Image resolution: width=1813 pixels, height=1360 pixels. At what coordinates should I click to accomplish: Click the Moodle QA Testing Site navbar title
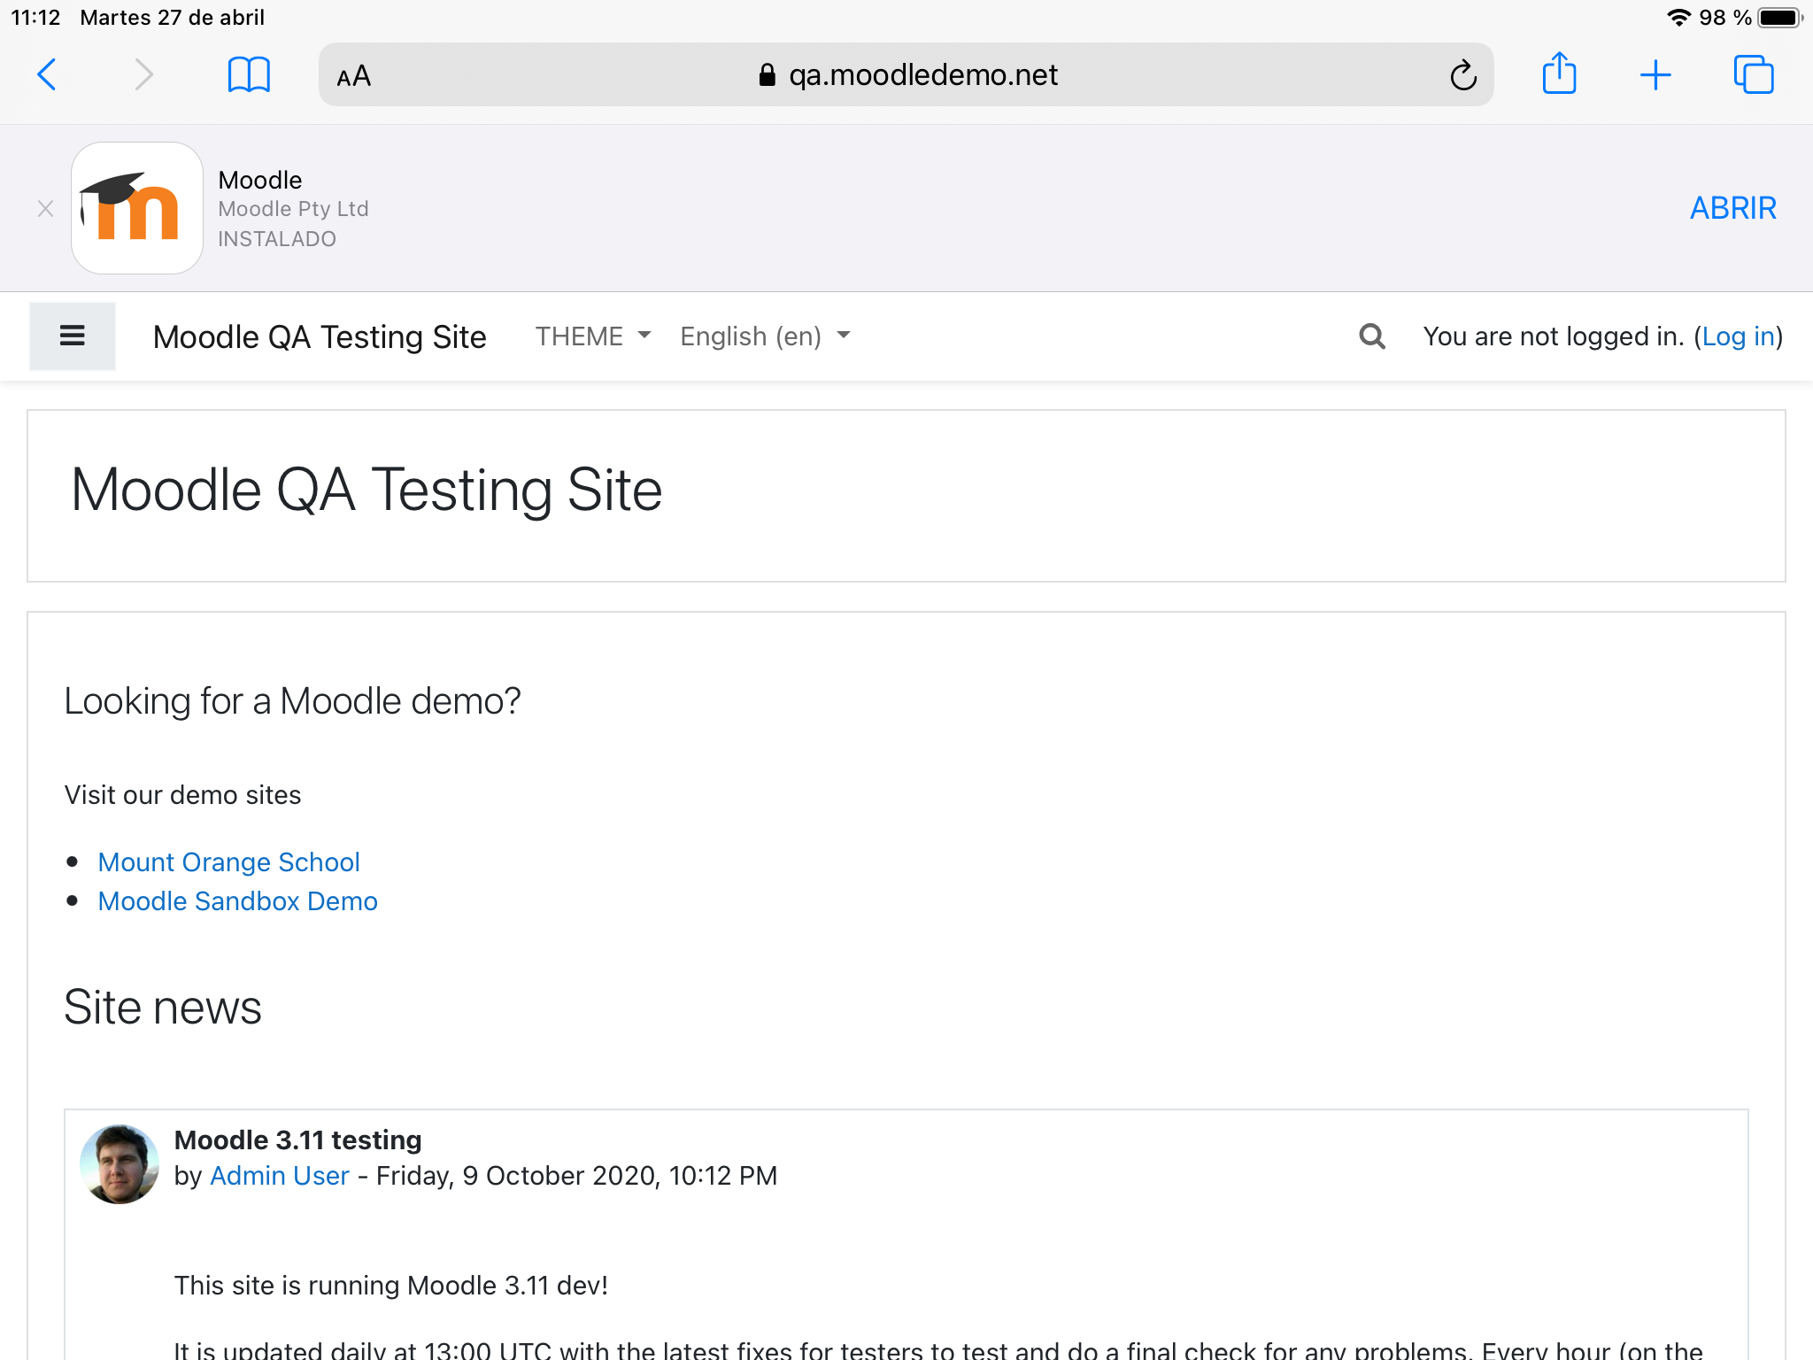pyautogui.click(x=320, y=336)
